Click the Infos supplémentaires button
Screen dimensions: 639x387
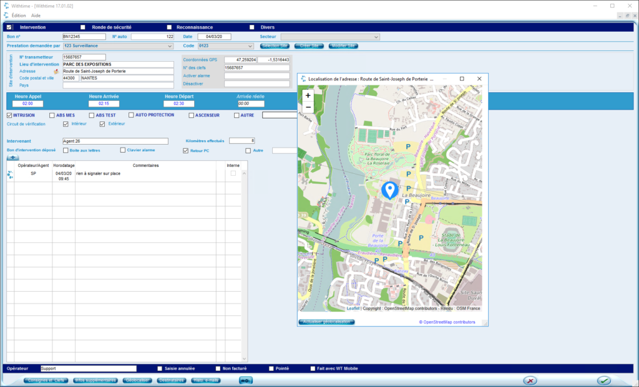95,381
